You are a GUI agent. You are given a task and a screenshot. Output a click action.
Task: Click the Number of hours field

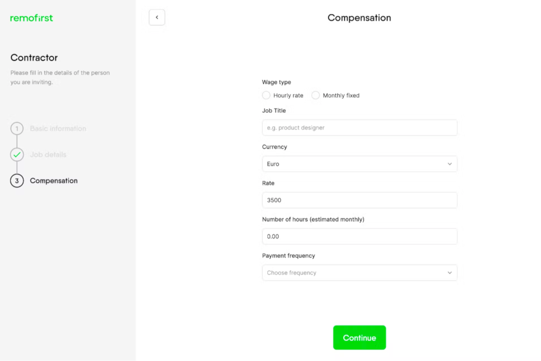pyautogui.click(x=359, y=236)
